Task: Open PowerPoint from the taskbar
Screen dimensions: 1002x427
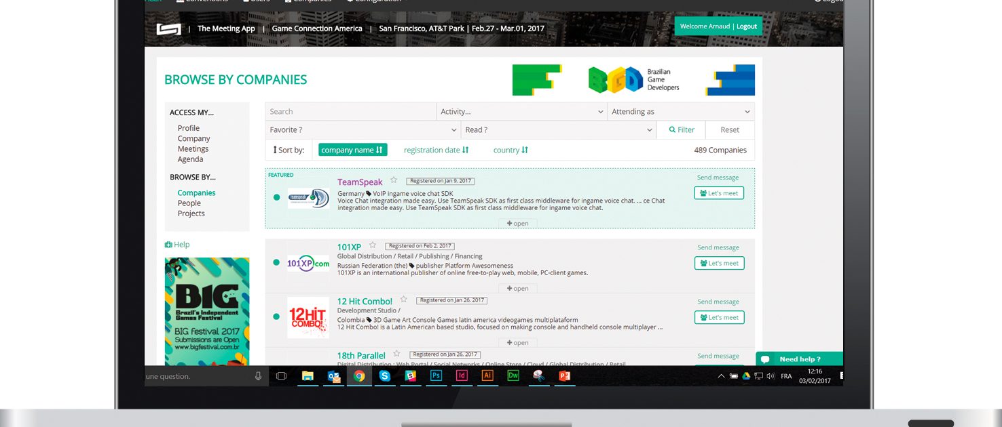Action: [564, 375]
